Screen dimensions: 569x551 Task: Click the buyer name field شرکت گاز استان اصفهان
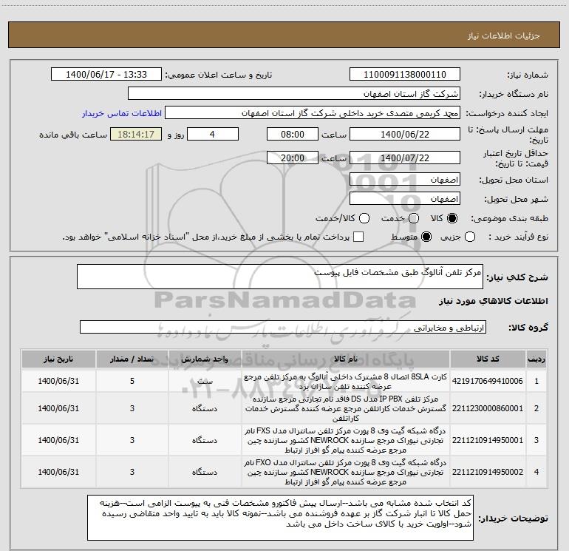[x=294, y=93]
